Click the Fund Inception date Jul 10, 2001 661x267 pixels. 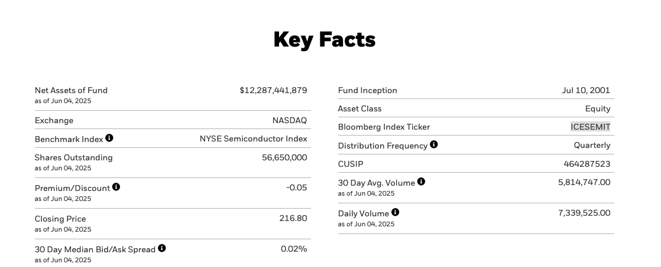click(585, 90)
